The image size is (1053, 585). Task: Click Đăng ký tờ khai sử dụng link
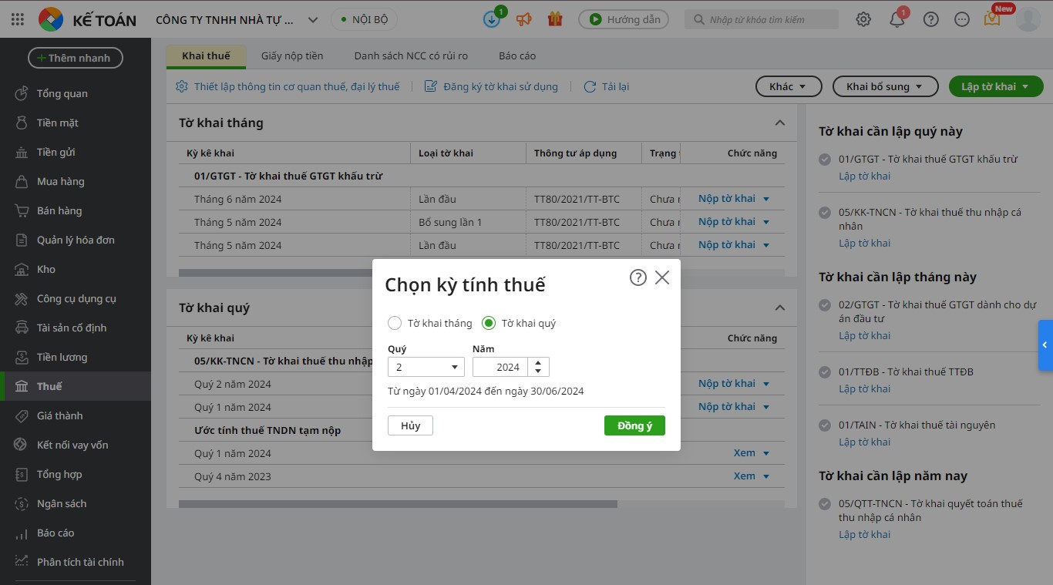click(491, 86)
